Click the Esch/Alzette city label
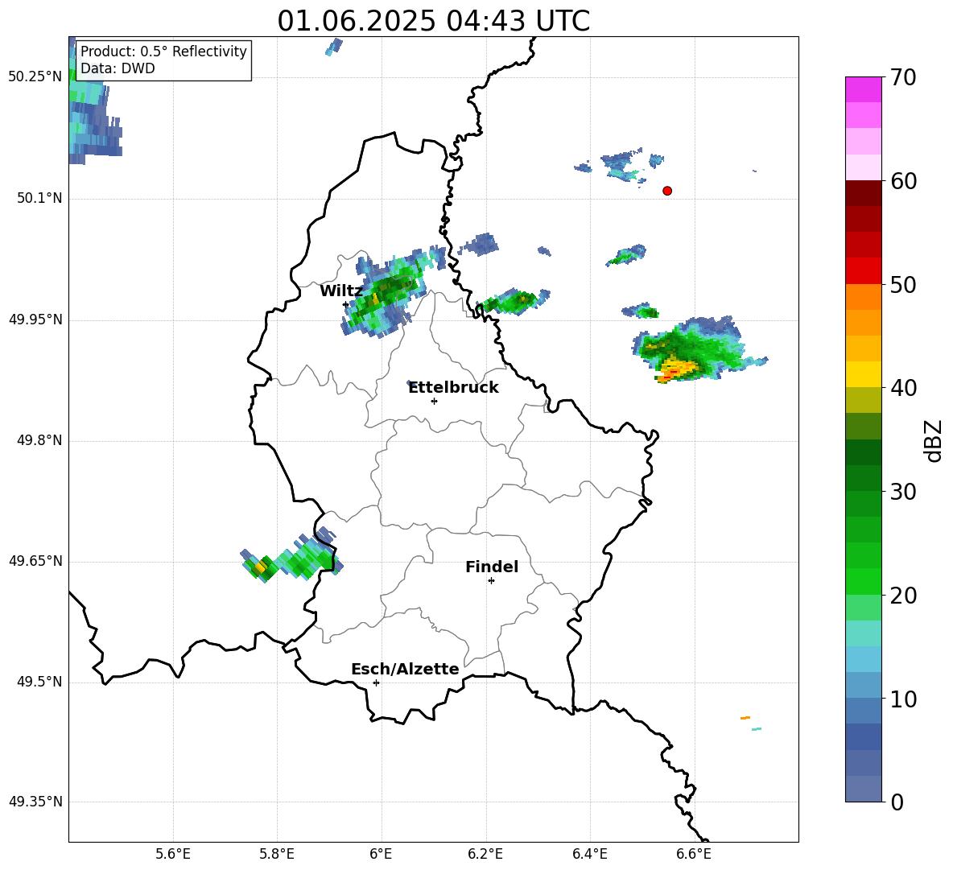 405,669
